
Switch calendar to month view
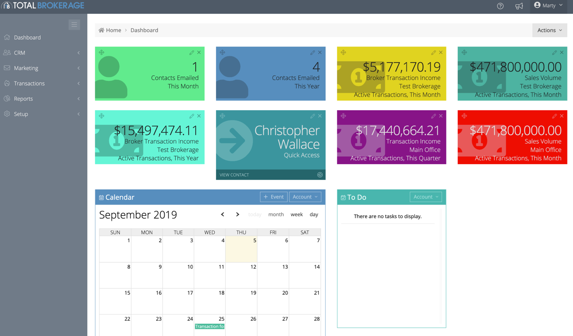276,215
